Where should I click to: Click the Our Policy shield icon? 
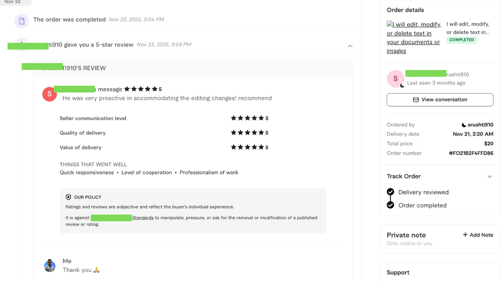pyautogui.click(x=68, y=197)
